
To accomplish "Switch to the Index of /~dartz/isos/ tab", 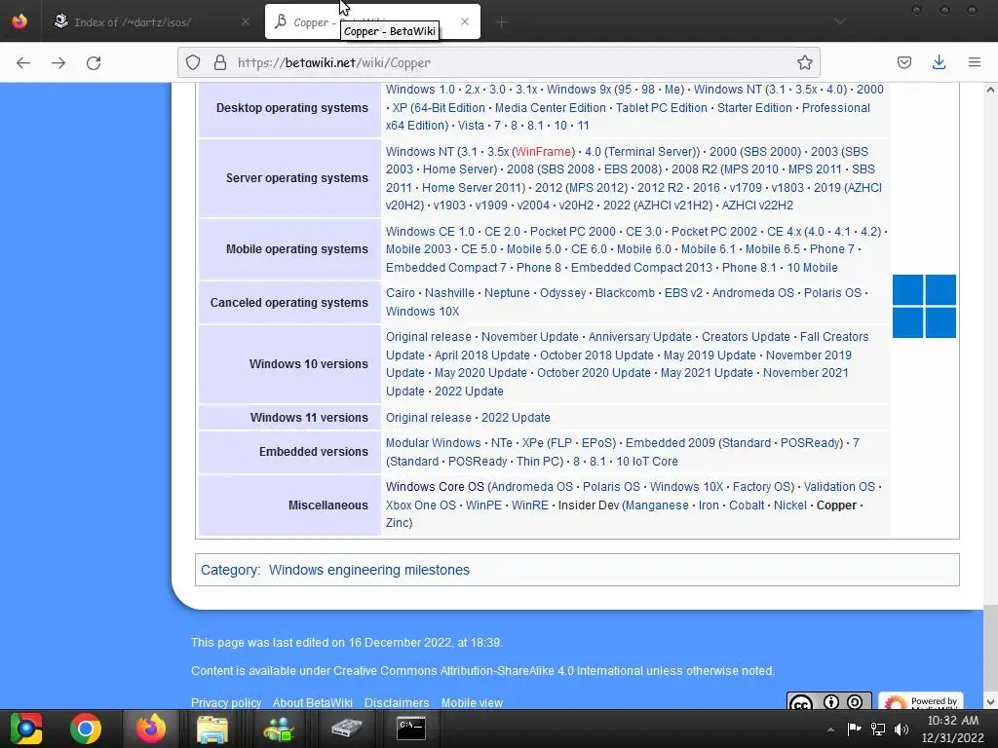I will pyautogui.click(x=149, y=21).
